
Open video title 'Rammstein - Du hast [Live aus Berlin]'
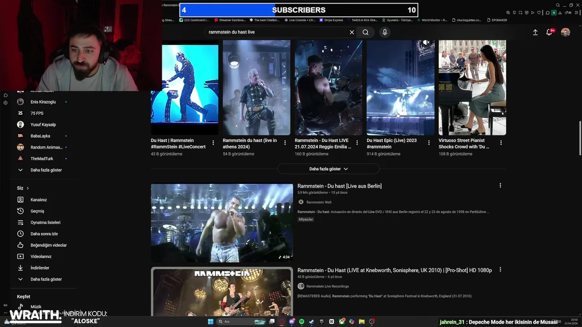coord(339,186)
